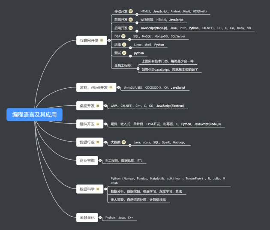Click the 全栈工程师 subtopic label
270x230 pixels.
pos(123,66)
